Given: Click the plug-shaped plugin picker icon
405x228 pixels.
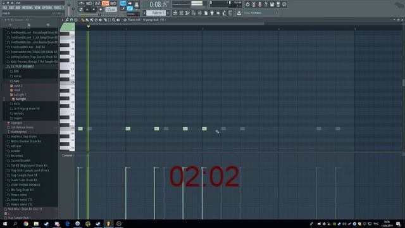Looking at the screenshot, I should click(x=212, y=13).
